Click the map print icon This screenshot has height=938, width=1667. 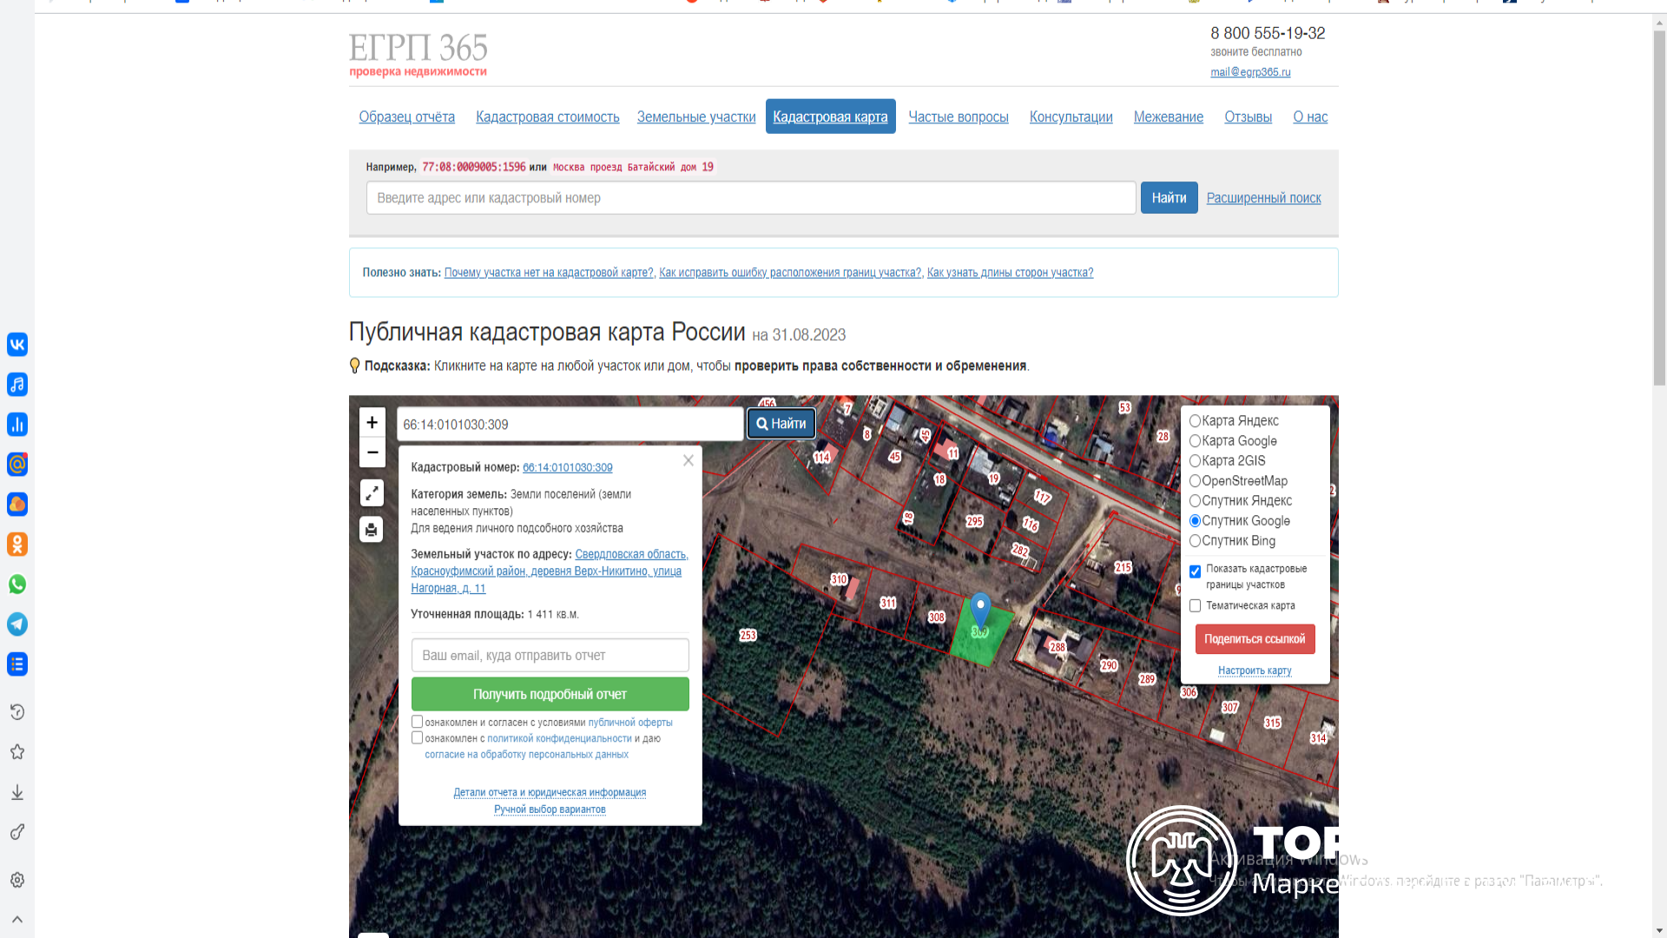point(372,529)
